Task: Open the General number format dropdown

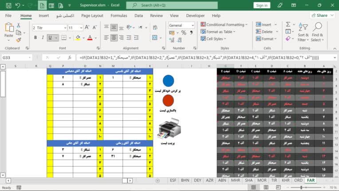Action: (193, 25)
